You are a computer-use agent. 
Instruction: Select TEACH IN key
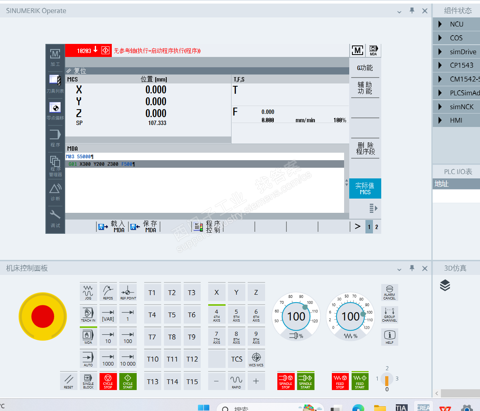(x=88, y=314)
